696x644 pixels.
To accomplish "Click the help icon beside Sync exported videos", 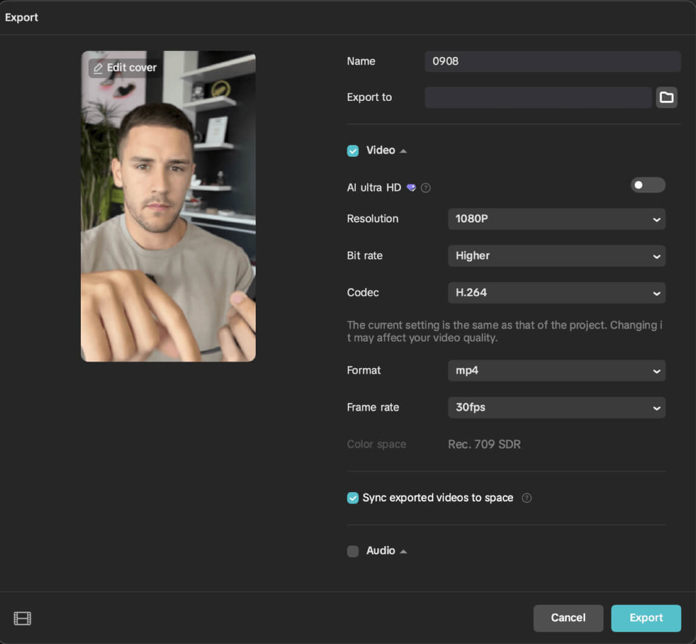I will tap(527, 498).
